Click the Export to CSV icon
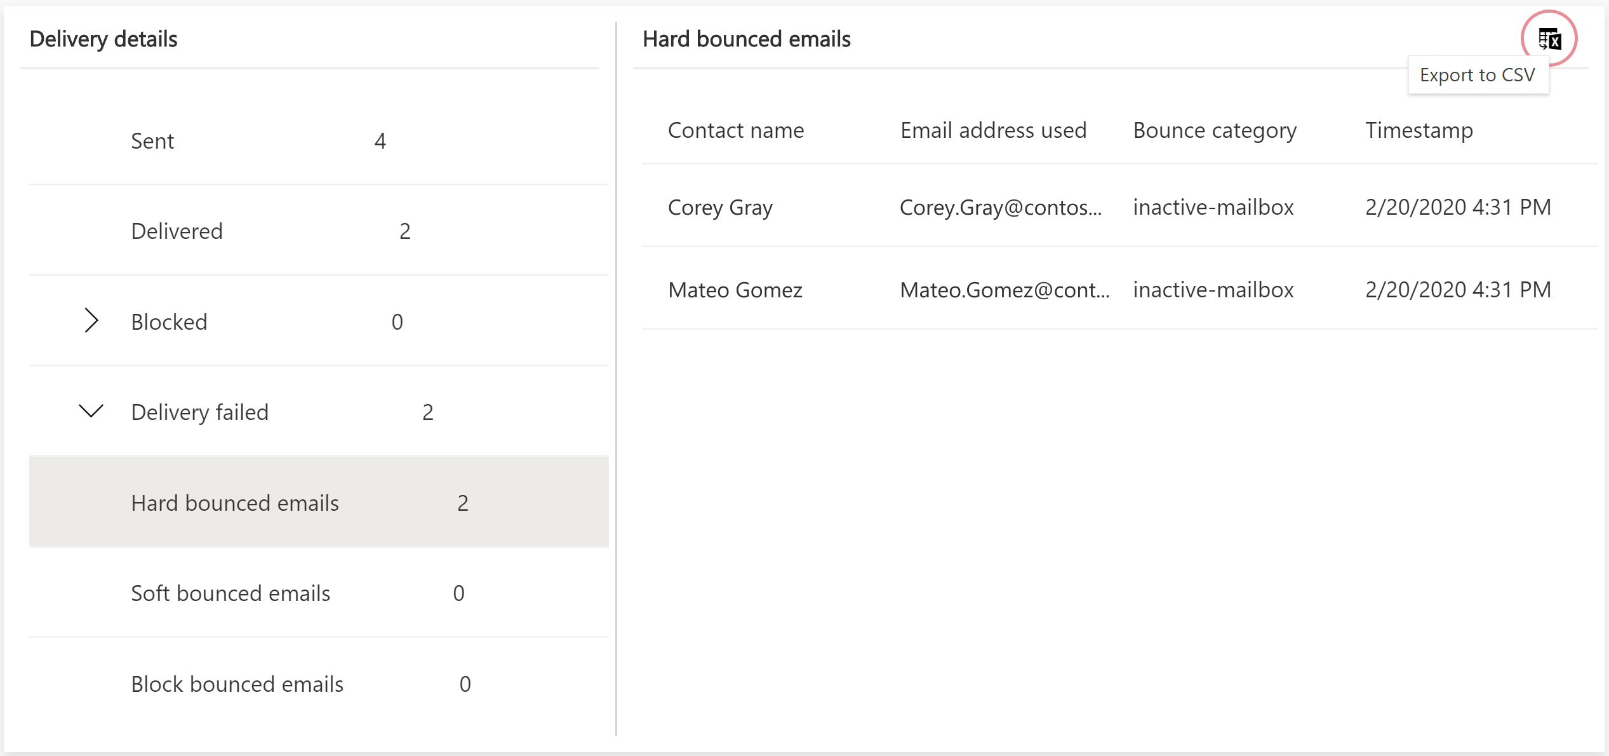1609x756 pixels. (1552, 38)
